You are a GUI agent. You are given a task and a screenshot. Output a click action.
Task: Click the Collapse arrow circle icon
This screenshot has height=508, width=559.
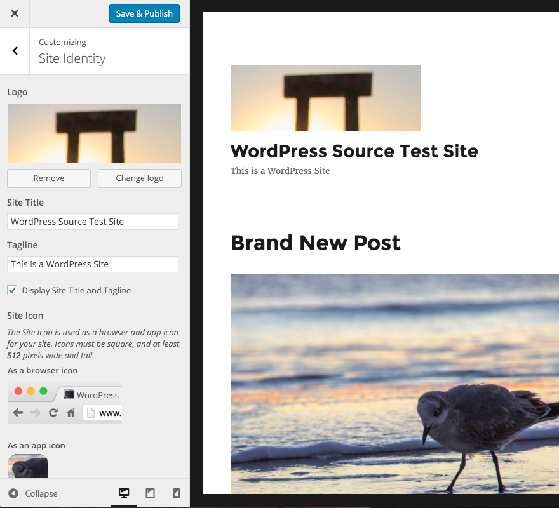coord(13,493)
